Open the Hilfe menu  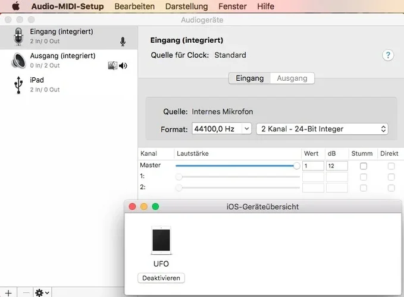(x=265, y=6)
